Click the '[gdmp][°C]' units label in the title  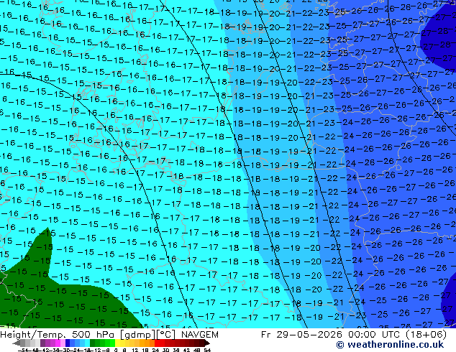[147, 335]
